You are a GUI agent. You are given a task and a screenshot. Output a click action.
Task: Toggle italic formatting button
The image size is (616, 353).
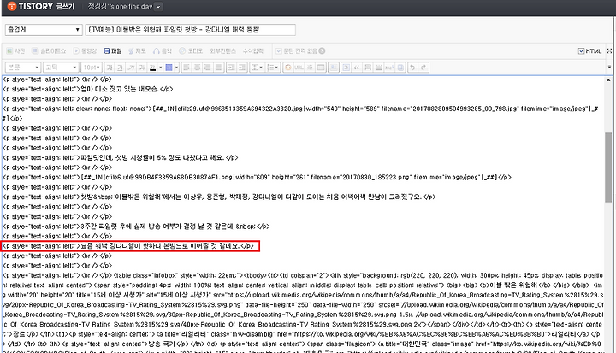coord(131,68)
